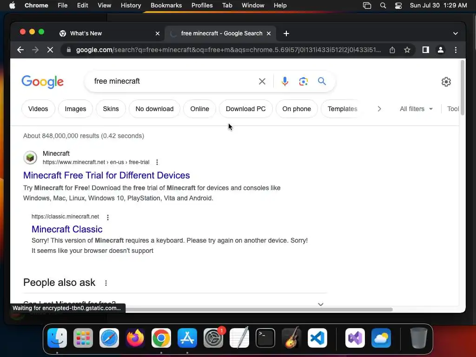Click the forward navigation arrow
This screenshot has width=476, height=357.
[x=35, y=50]
